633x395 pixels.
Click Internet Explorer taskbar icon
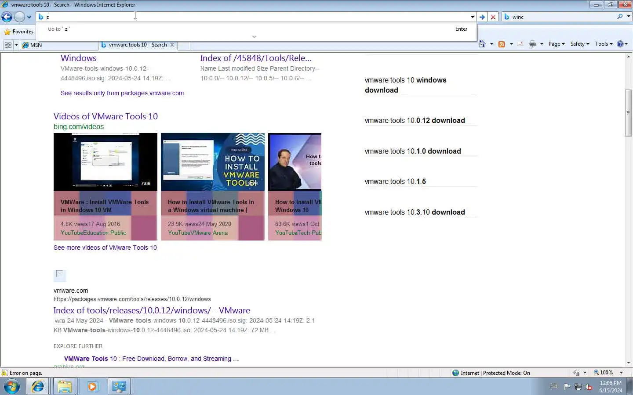[x=38, y=387]
